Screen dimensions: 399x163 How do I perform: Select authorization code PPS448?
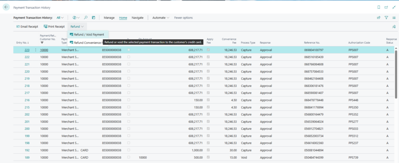(x=353, y=100)
